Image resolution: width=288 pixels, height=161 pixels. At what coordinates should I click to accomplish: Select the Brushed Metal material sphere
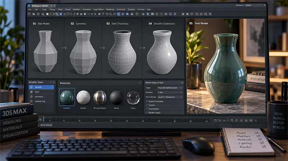(x=100, y=98)
